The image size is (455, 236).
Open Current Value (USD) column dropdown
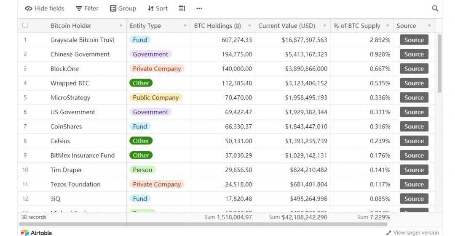pos(324,26)
